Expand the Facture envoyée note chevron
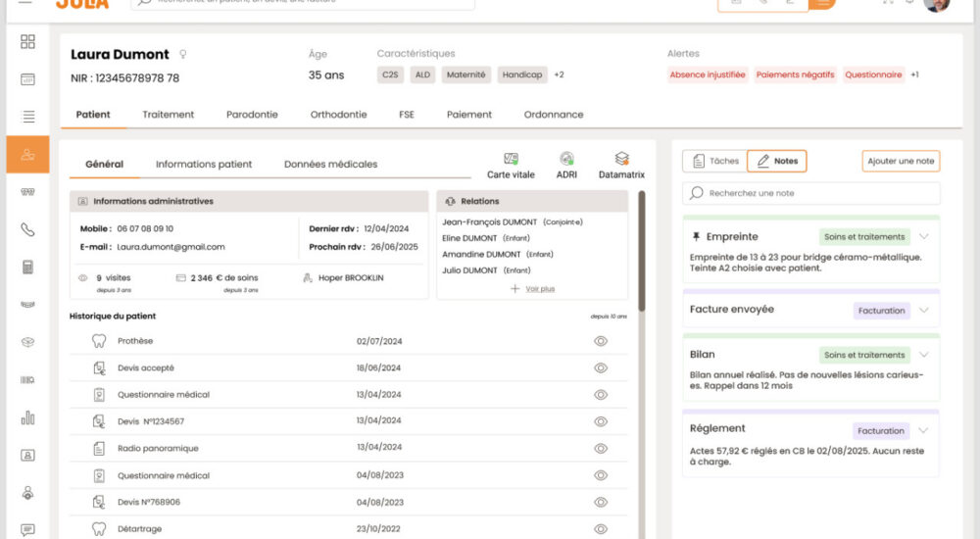This screenshot has width=980, height=539. click(924, 310)
